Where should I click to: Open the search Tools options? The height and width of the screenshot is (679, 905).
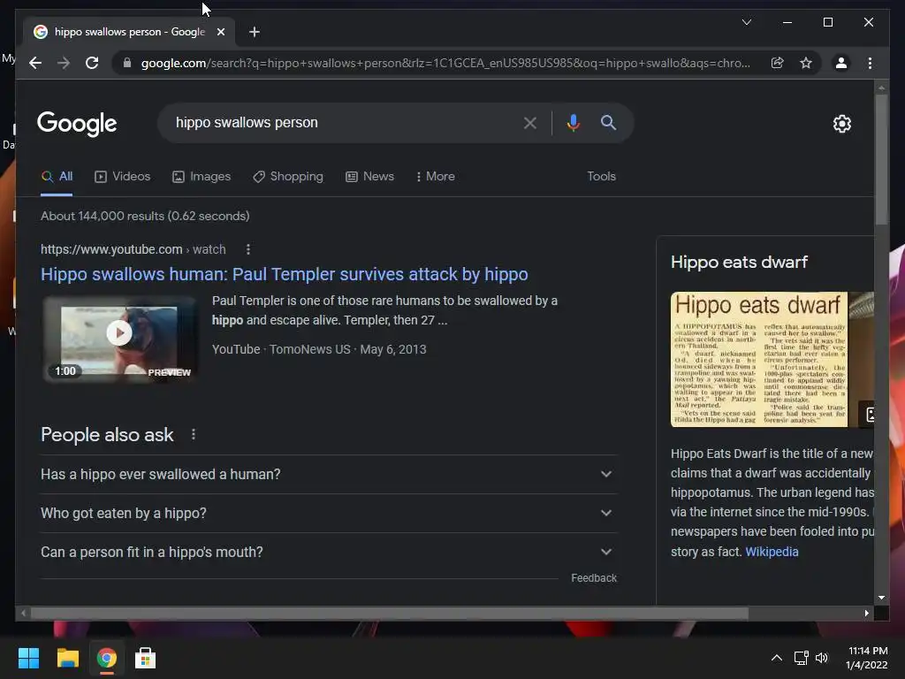(x=601, y=177)
